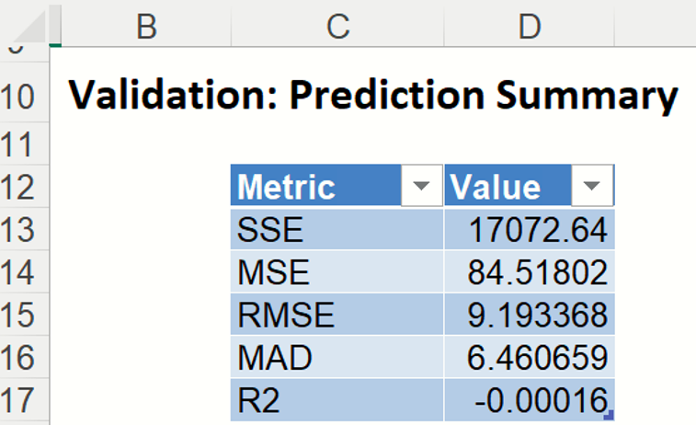Select the cell with value 17072.64
Image resolution: width=696 pixels, height=425 pixels.
[x=529, y=230]
